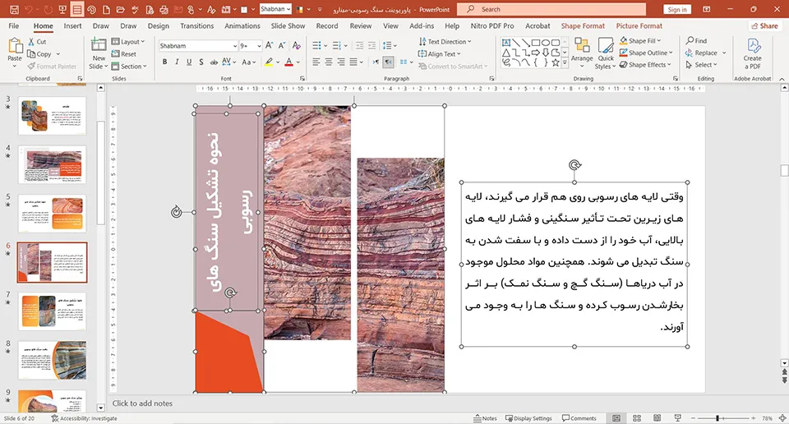Decrease list indent level
This screenshot has width=789, height=424.
(x=359, y=46)
